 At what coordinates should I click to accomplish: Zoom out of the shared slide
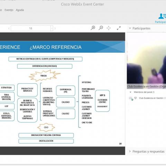[101, 28]
